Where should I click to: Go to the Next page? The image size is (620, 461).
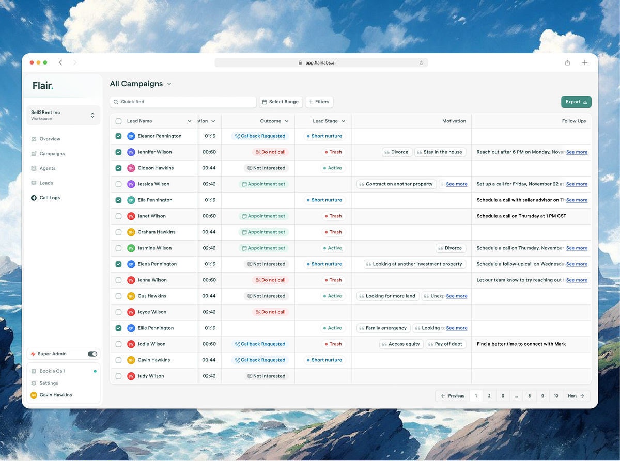click(x=576, y=396)
